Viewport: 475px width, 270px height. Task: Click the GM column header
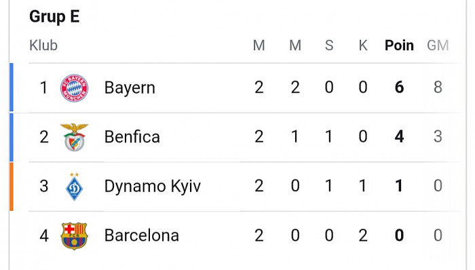[438, 45]
